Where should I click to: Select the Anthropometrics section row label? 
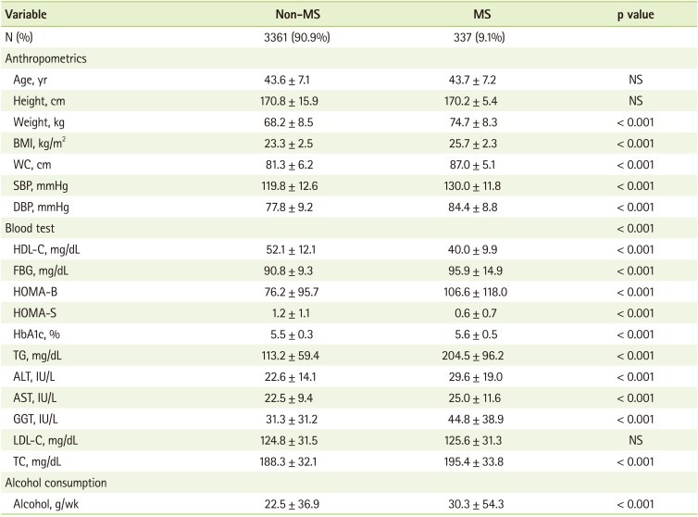point(46,57)
